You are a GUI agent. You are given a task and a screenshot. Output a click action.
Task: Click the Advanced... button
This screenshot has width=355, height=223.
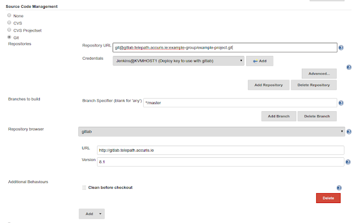[319, 74]
